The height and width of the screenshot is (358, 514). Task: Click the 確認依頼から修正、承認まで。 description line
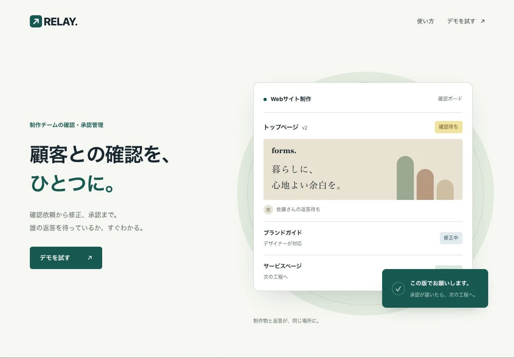75,215
